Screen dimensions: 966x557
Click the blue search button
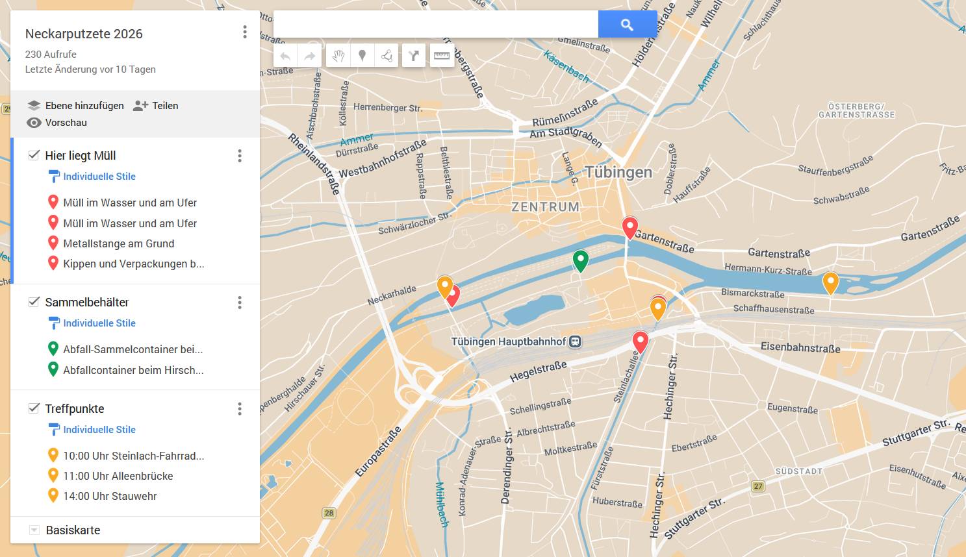627,25
